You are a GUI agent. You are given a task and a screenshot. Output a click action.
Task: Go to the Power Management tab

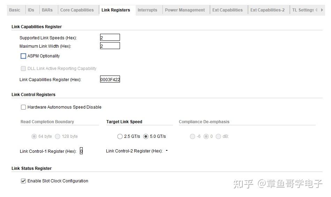pyautogui.click(x=185, y=10)
